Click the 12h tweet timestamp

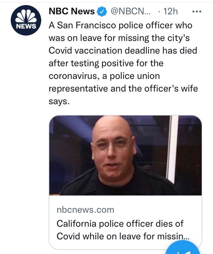click(170, 11)
